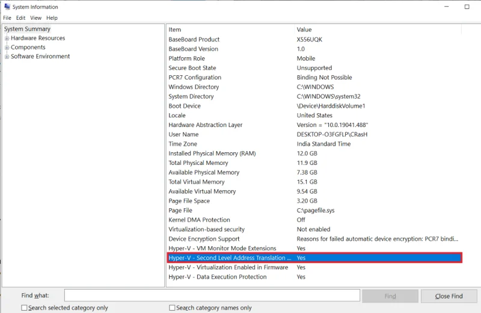This screenshot has height=313, width=481.
Task: Open the View menu
Action: 35,18
